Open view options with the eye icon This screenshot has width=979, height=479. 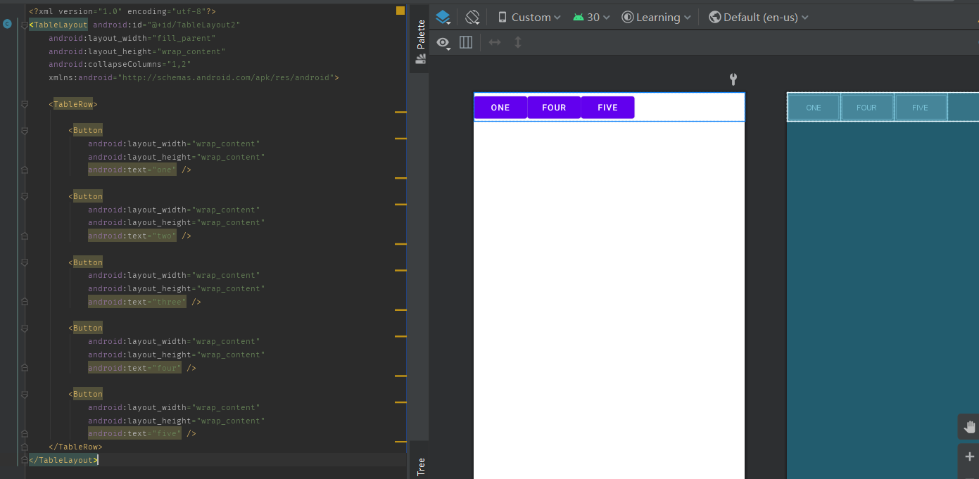coord(443,42)
